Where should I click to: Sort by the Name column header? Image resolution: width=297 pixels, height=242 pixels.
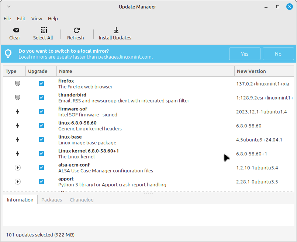[x=145, y=71]
